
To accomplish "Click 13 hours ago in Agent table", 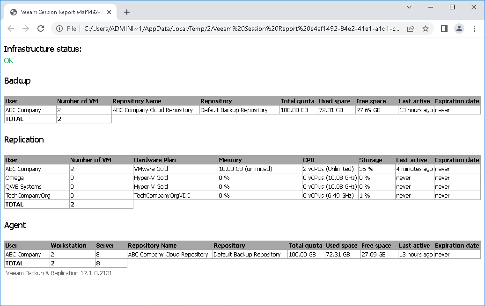I will [416, 255].
